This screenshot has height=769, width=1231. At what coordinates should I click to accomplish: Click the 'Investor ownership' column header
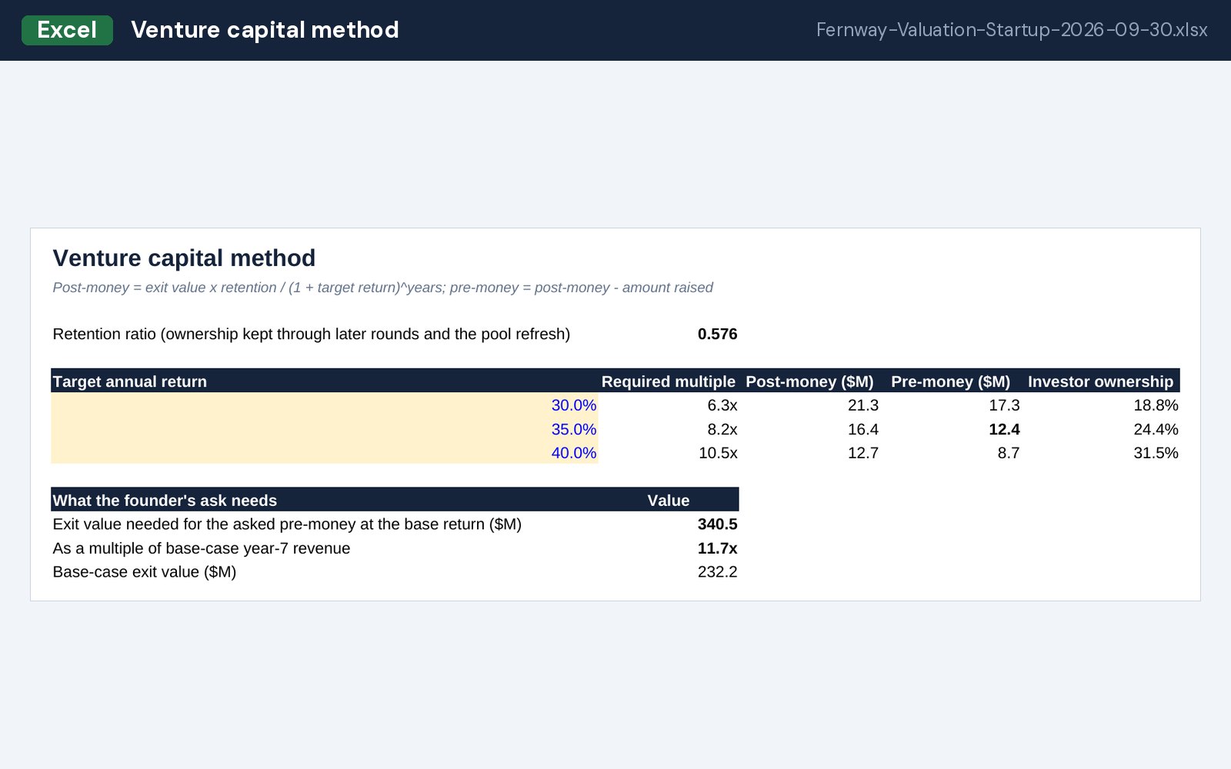coord(1100,381)
